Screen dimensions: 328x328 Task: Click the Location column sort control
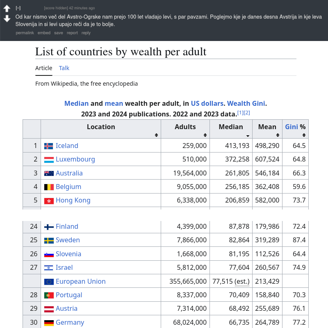point(157,134)
